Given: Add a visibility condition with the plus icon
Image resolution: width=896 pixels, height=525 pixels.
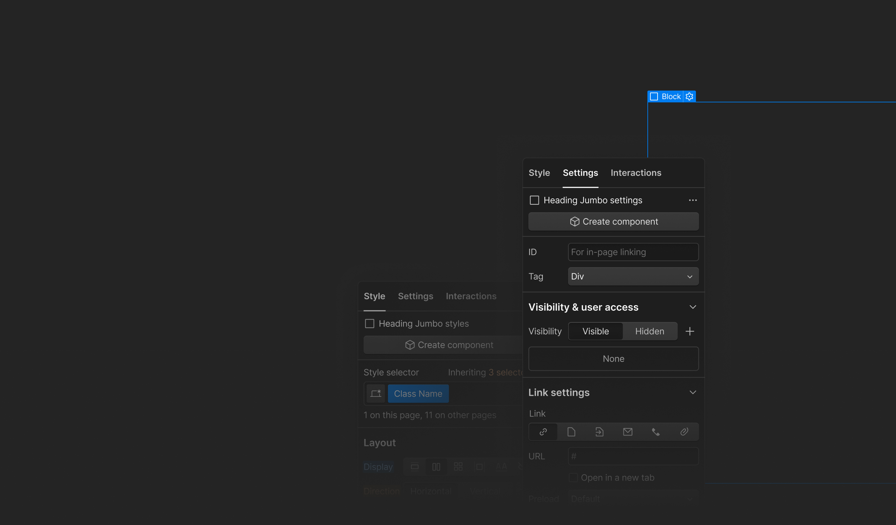Looking at the screenshot, I should click(690, 331).
